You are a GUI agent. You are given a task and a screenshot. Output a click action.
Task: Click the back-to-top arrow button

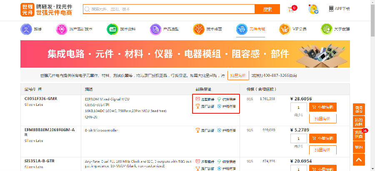tap(359, 160)
